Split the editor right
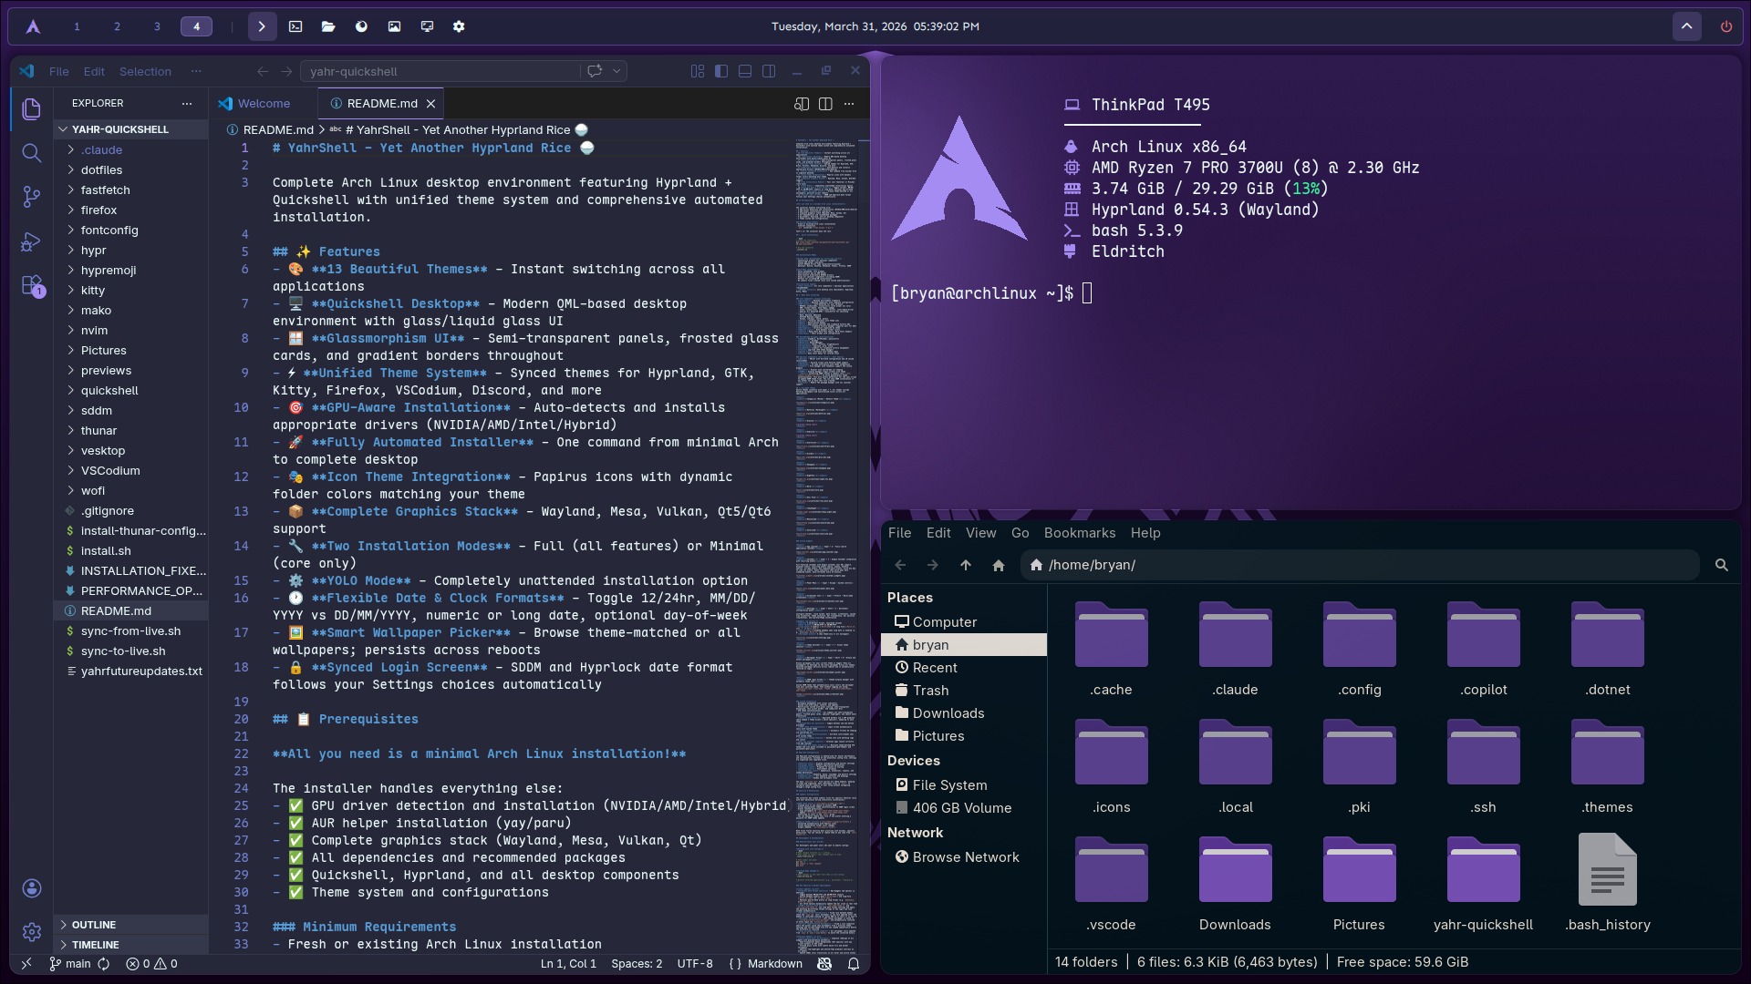This screenshot has height=984, width=1751. (x=825, y=104)
